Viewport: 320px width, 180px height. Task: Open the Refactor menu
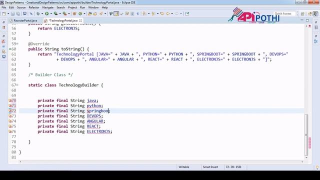point(34,7)
